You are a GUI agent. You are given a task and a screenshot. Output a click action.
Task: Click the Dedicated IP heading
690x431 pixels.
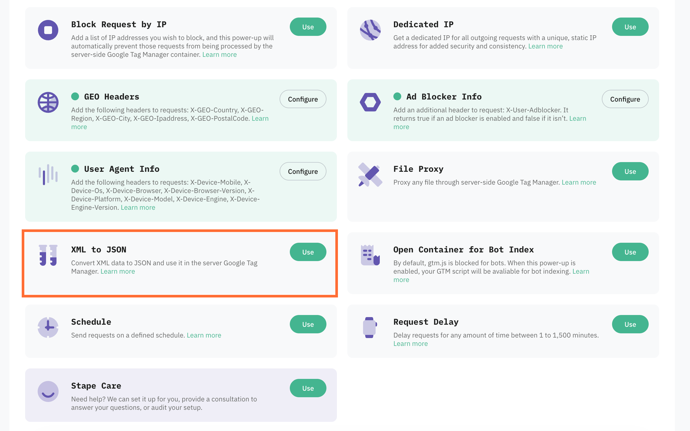click(423, 24)
